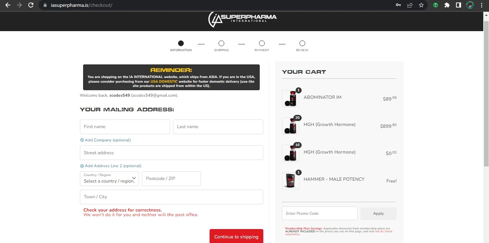Open the Chrome profile avatar

[470, 5]
